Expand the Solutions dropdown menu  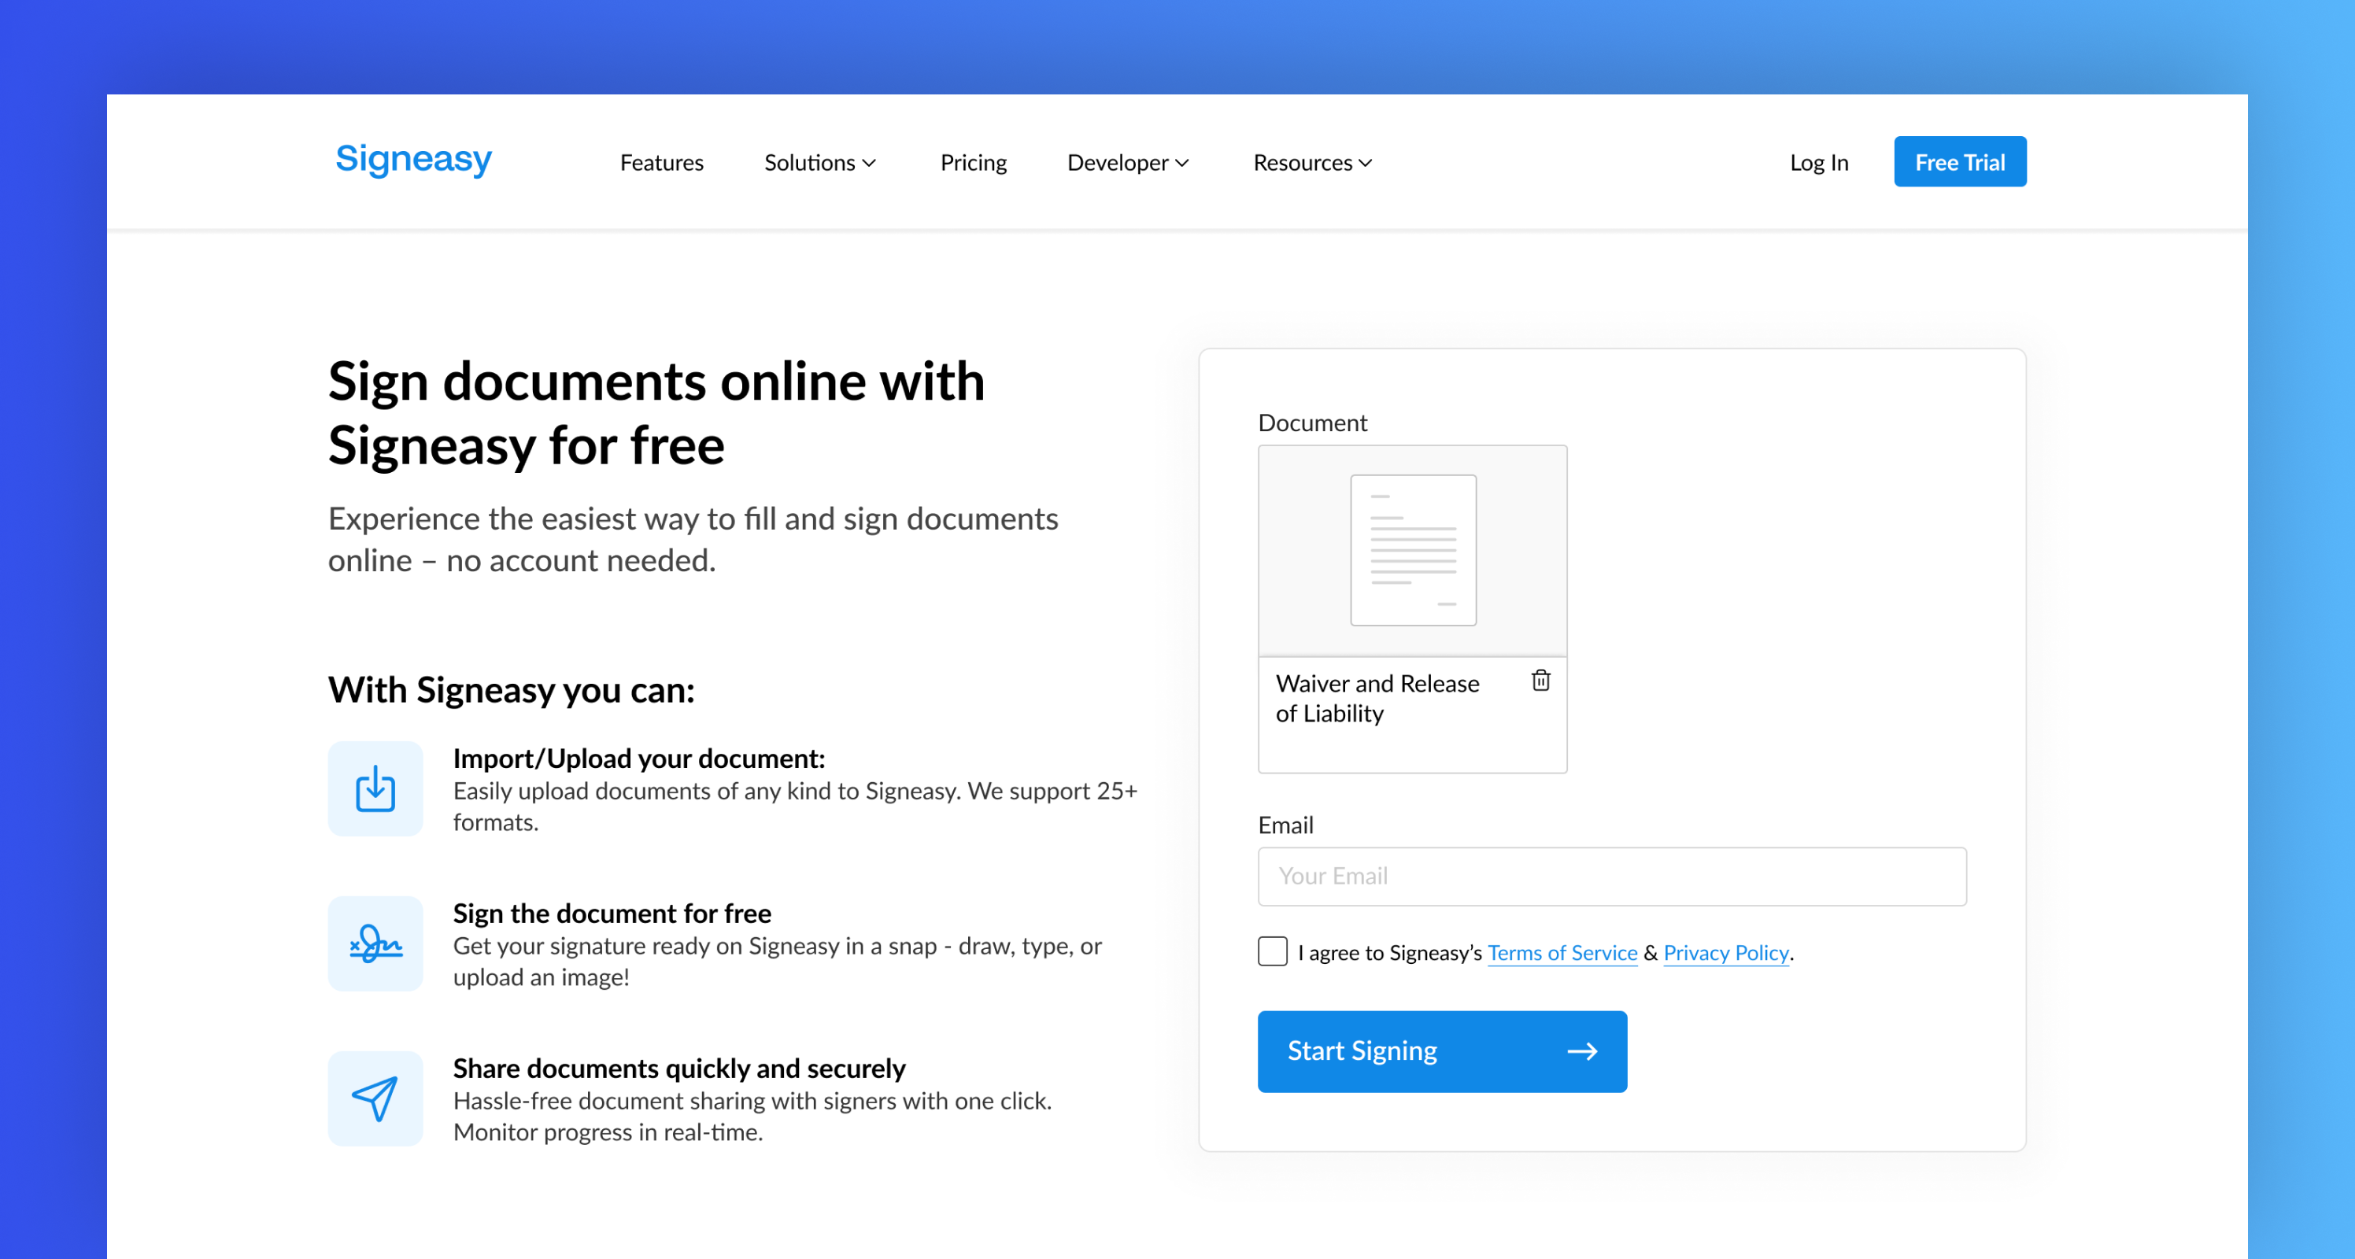(819, 163)
